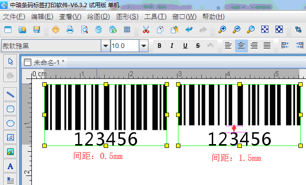This screenshot has height=185, width=306.
Task: Align text left
Action: click(x=228, y=46)
